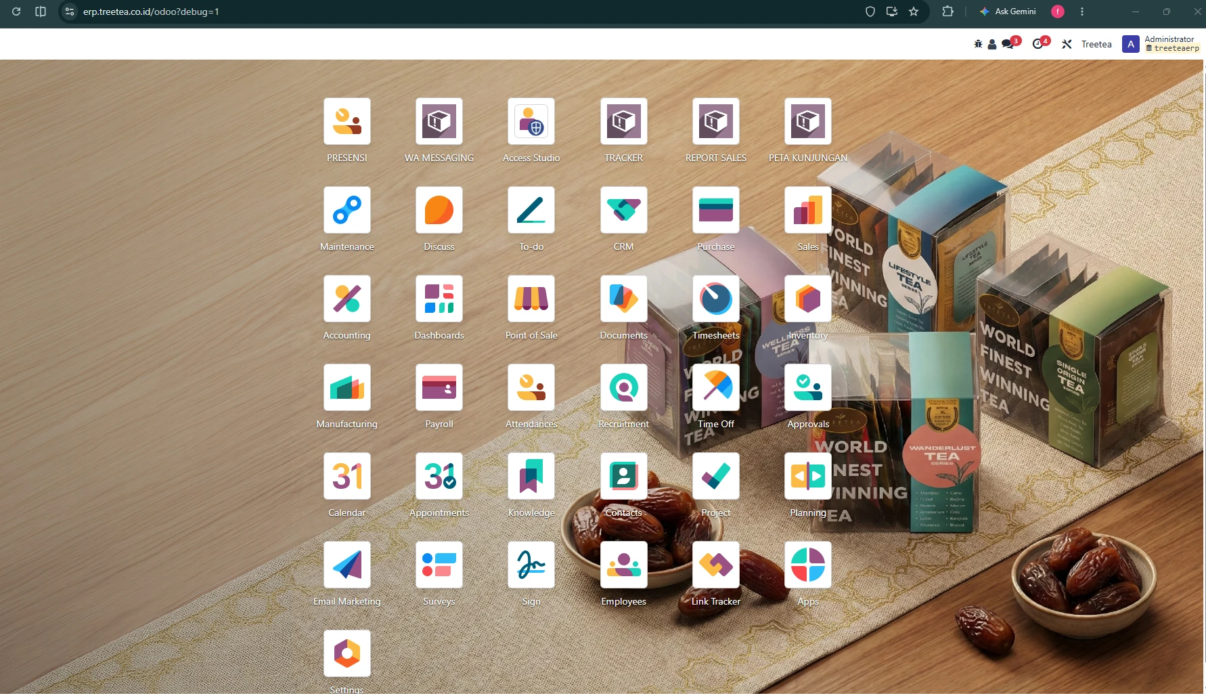Screen dimensions: 1206x694
Task: Open the Dashboards app
Action: tap(439, 299)
